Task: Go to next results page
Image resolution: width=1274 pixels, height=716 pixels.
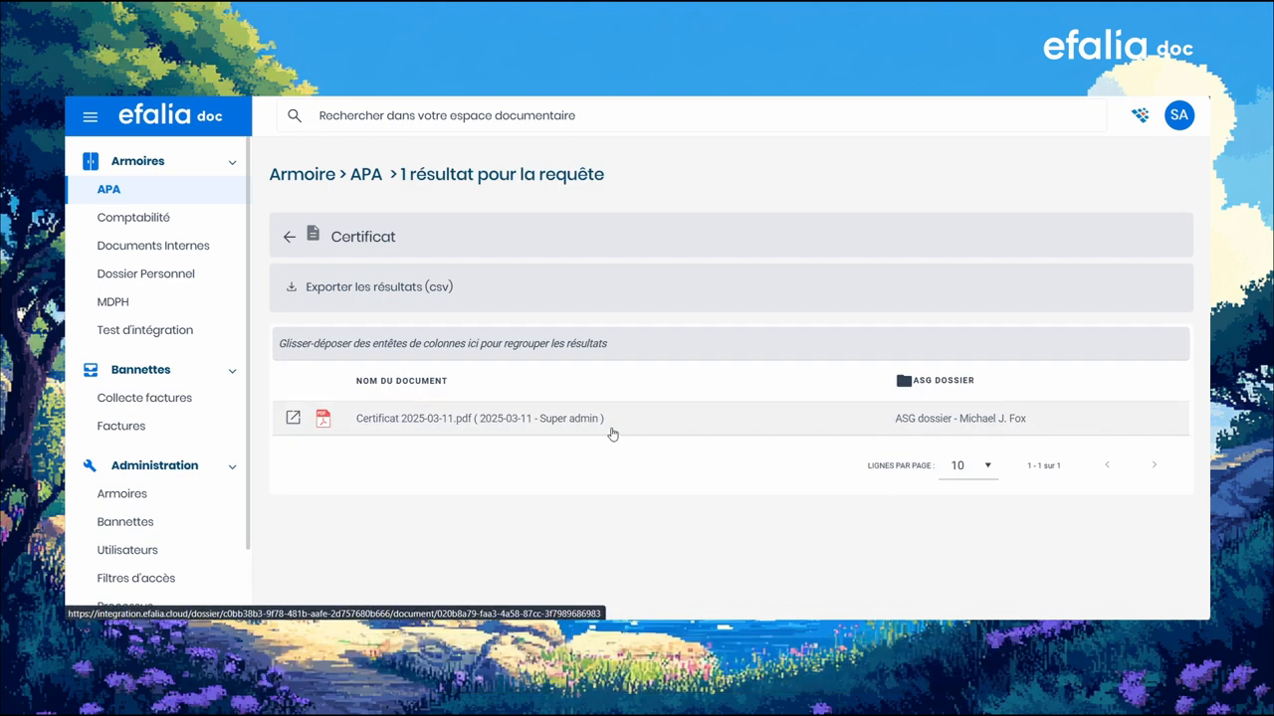Action: pyautogui.click(x=1155, y=464)
